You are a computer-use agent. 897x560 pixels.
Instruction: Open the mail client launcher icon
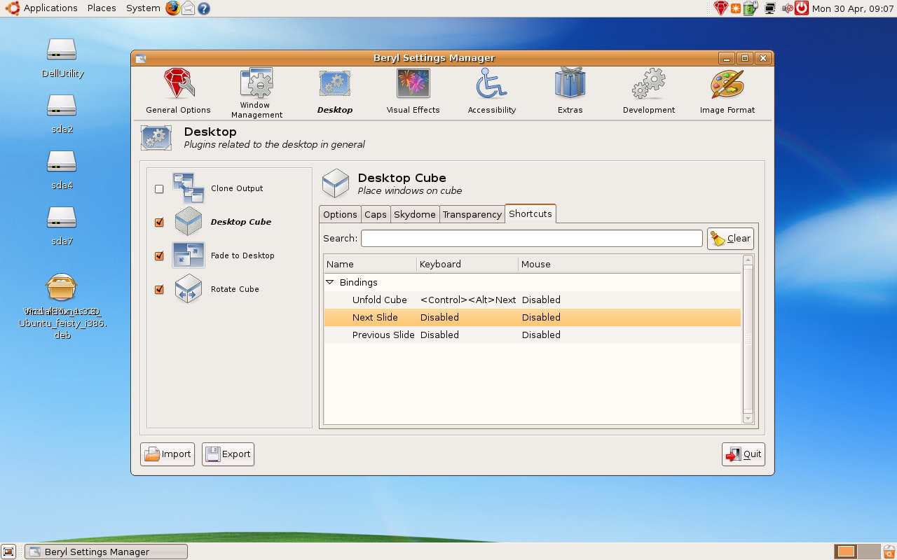(189, 8)
